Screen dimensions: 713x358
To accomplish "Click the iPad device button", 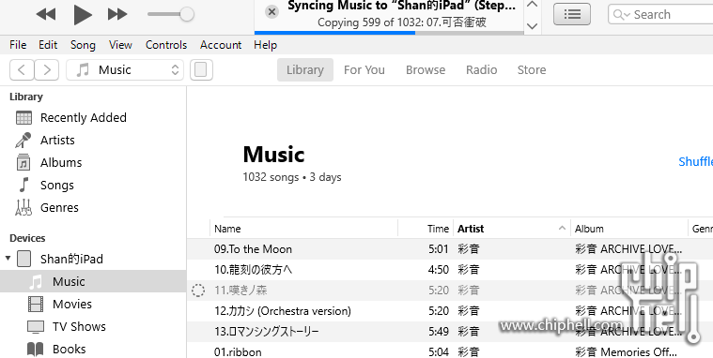I will tap(201, 70).
